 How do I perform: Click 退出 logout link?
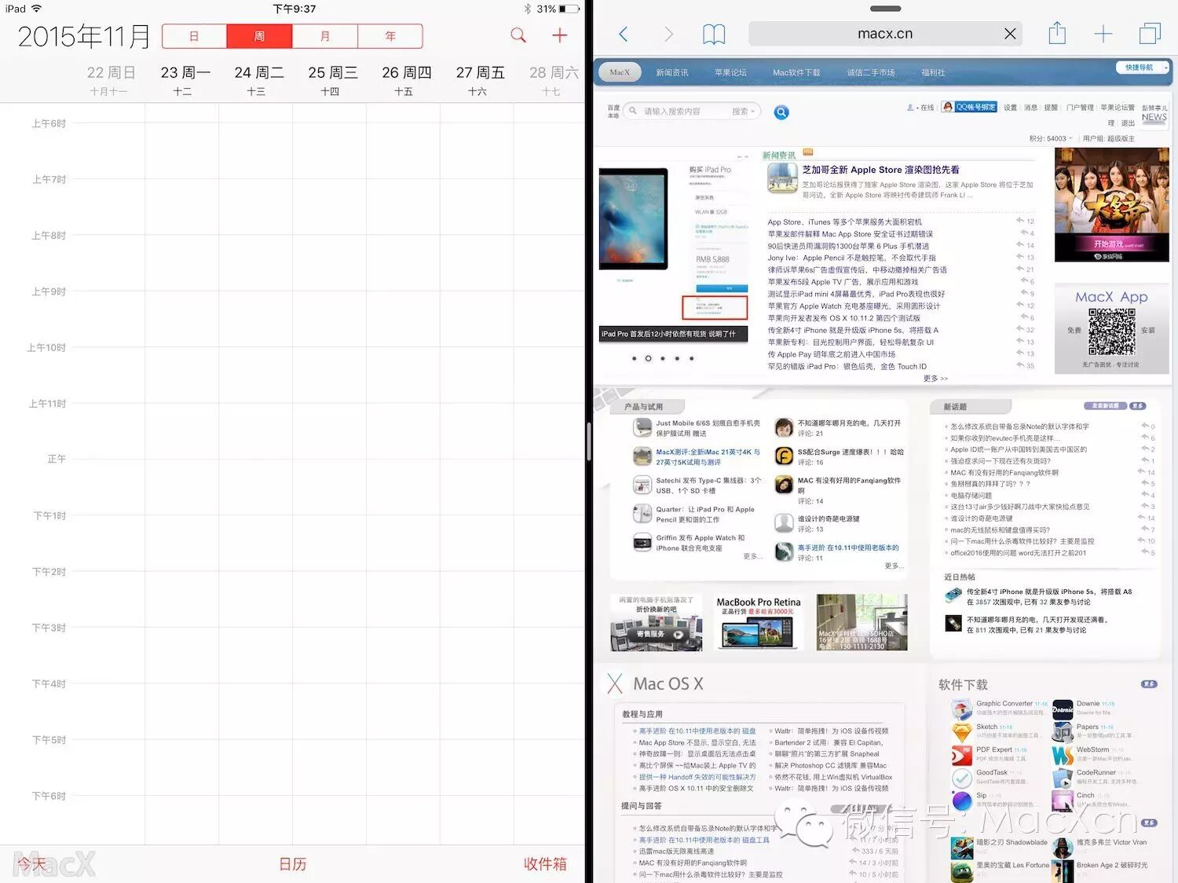[1128, 123]
